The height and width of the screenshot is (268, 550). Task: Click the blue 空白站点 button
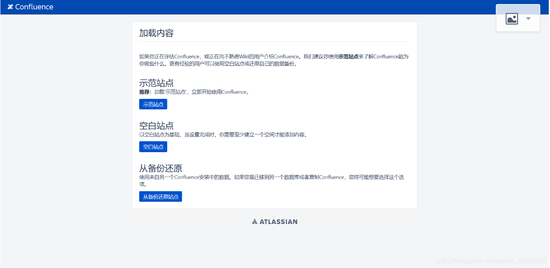point(153,147)
